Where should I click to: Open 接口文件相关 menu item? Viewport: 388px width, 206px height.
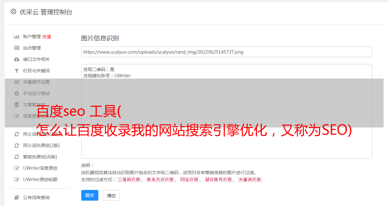[x=36, y=59]
